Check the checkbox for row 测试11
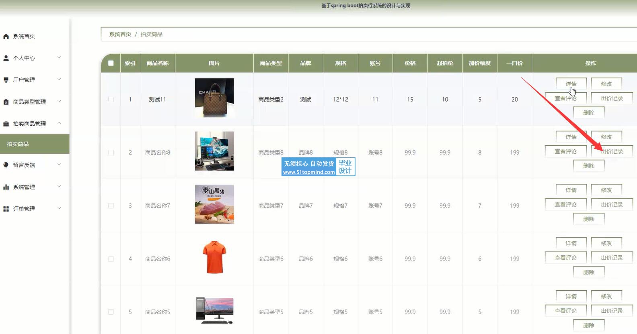The image size is (637, 334). (x=111, y=99)
